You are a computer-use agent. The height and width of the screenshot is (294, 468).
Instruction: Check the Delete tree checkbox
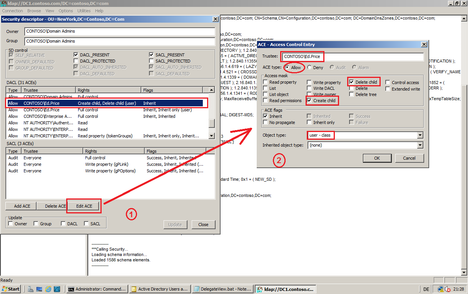[x=352, y=94]
